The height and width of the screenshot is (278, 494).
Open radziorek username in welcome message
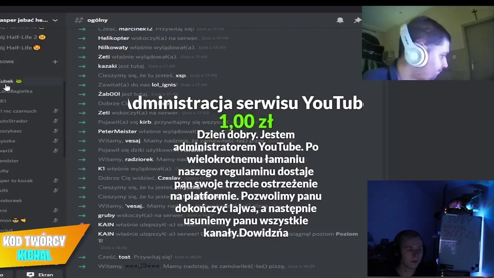[139, 159]
